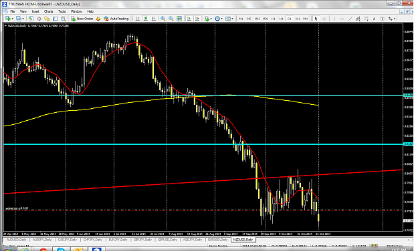
Task: Open the View menu
Action: [23, 11]
